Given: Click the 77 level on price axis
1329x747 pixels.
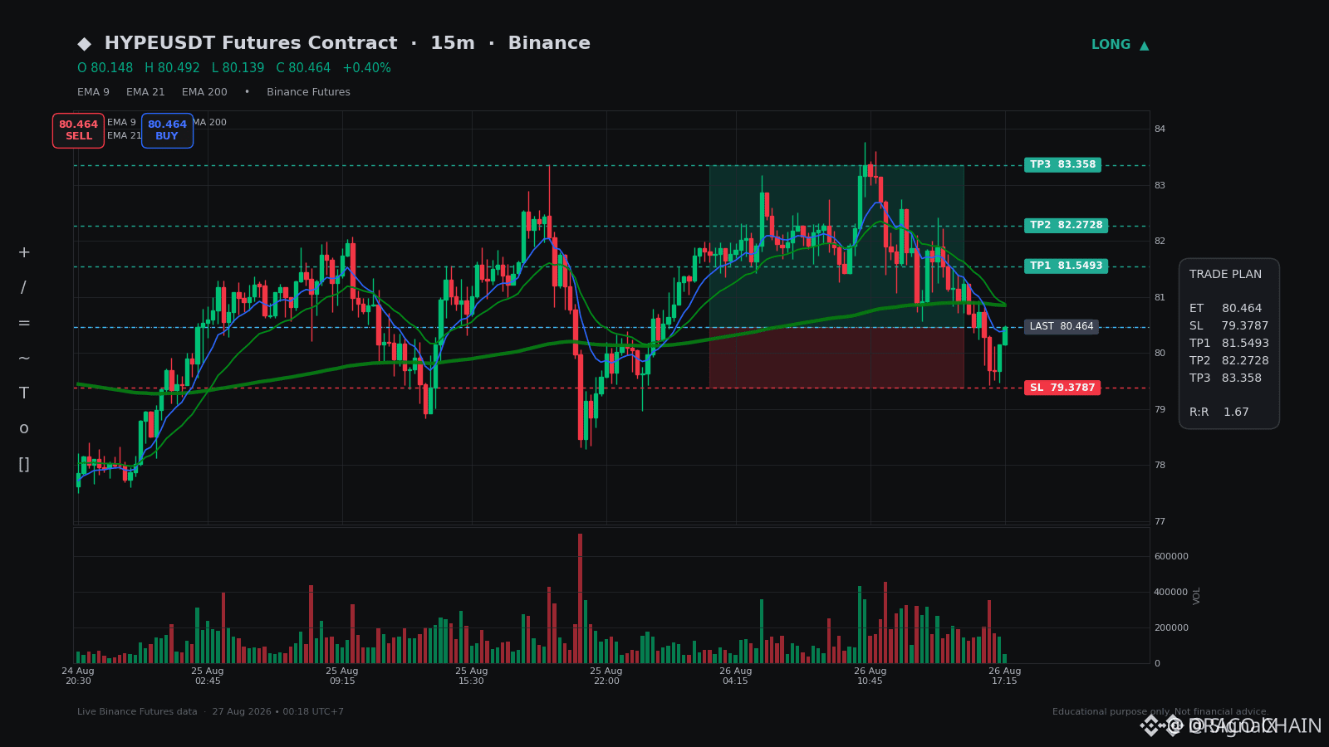Looking at the screenshot, I should [1160, 521].
